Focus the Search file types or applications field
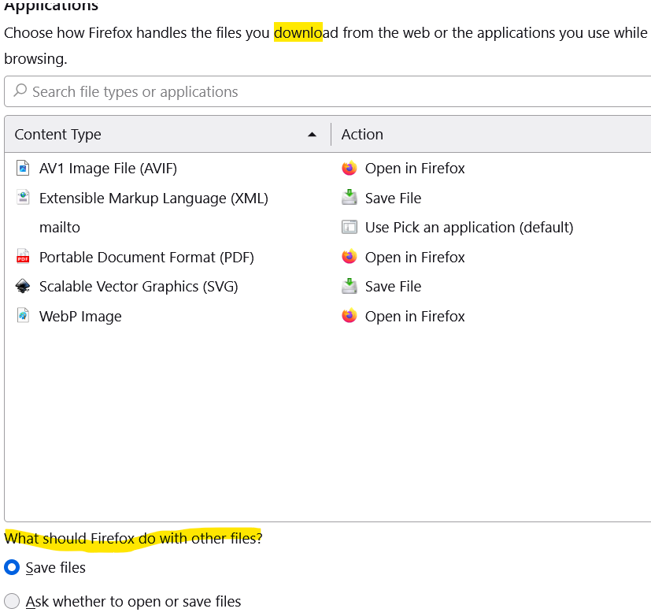Image resolution: width=651 pixels, height=616 pixels. [328, 91]
